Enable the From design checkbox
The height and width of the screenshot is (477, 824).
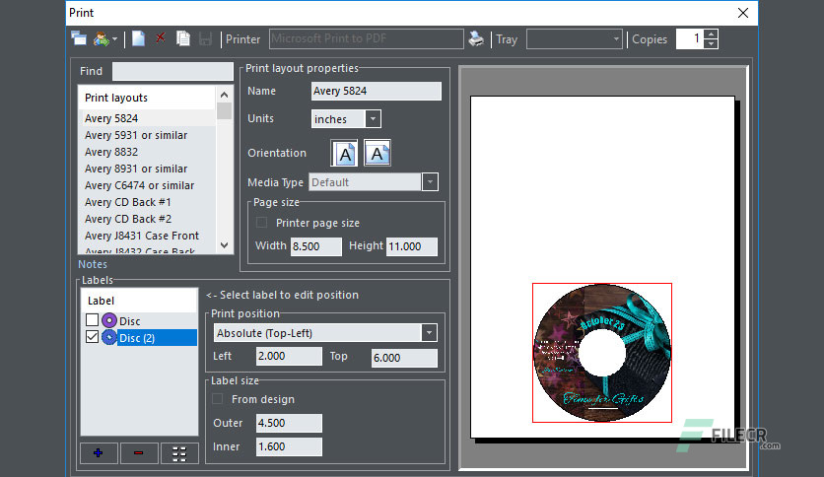point(218,399)
